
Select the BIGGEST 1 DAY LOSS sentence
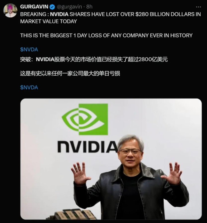106,35
